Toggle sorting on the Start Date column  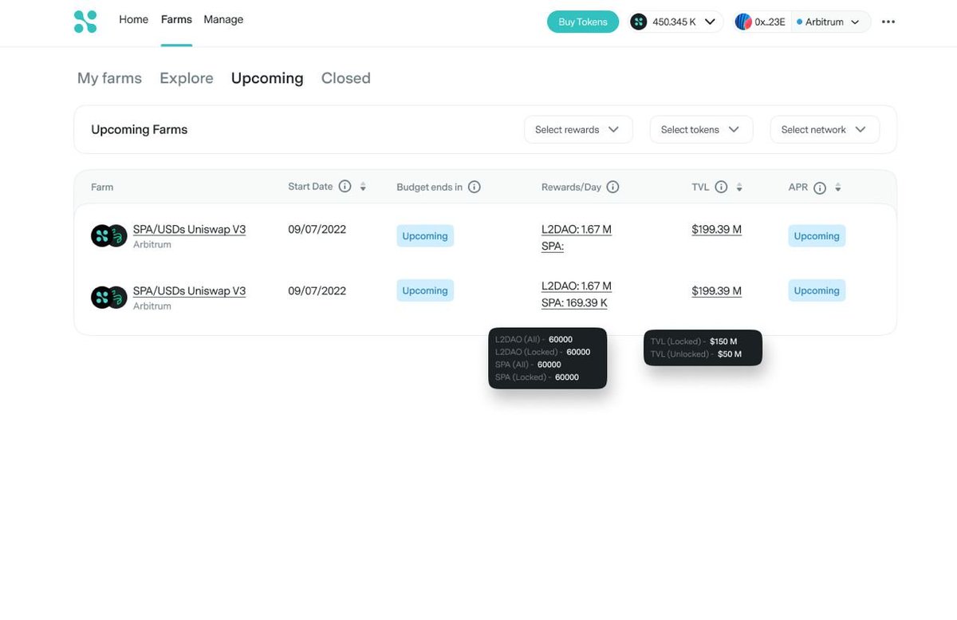pyautogui.click(x=362, y=186)
